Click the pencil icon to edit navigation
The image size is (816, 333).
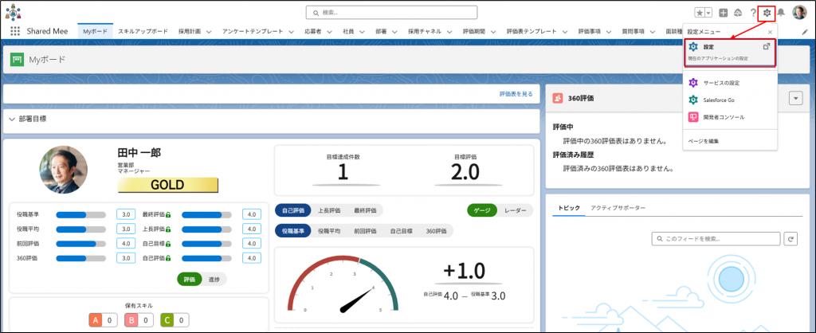(804, 31)
